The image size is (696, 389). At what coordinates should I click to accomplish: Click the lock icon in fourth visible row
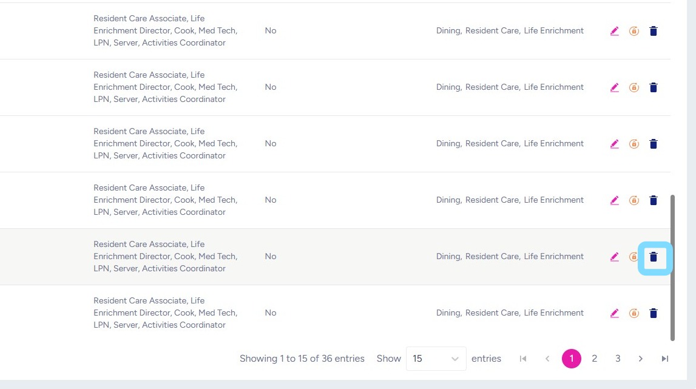point(634,200)
